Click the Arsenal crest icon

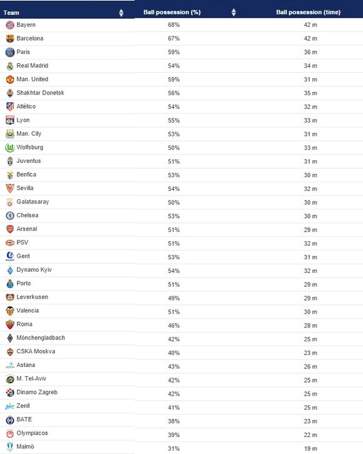pyautogui.click(x=10, y=229)
